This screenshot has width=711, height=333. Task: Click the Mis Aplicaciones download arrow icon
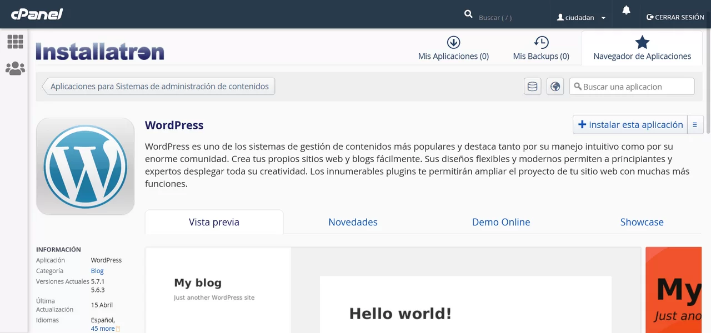tap(453, 42)
